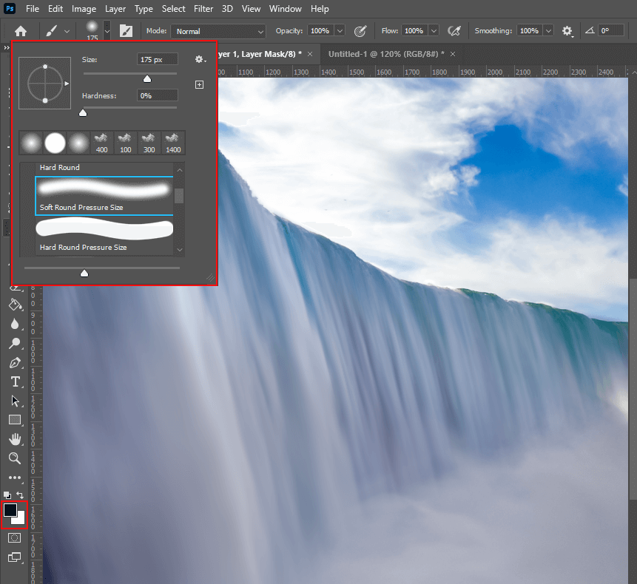Open the brush preset picker dropdown arrow

[x=107, y=31]
